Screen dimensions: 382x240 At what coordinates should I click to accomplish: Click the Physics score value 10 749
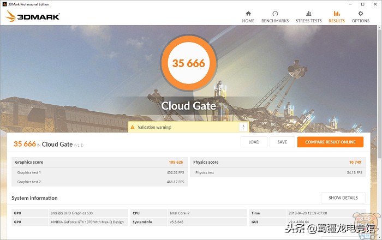[355, 163]
